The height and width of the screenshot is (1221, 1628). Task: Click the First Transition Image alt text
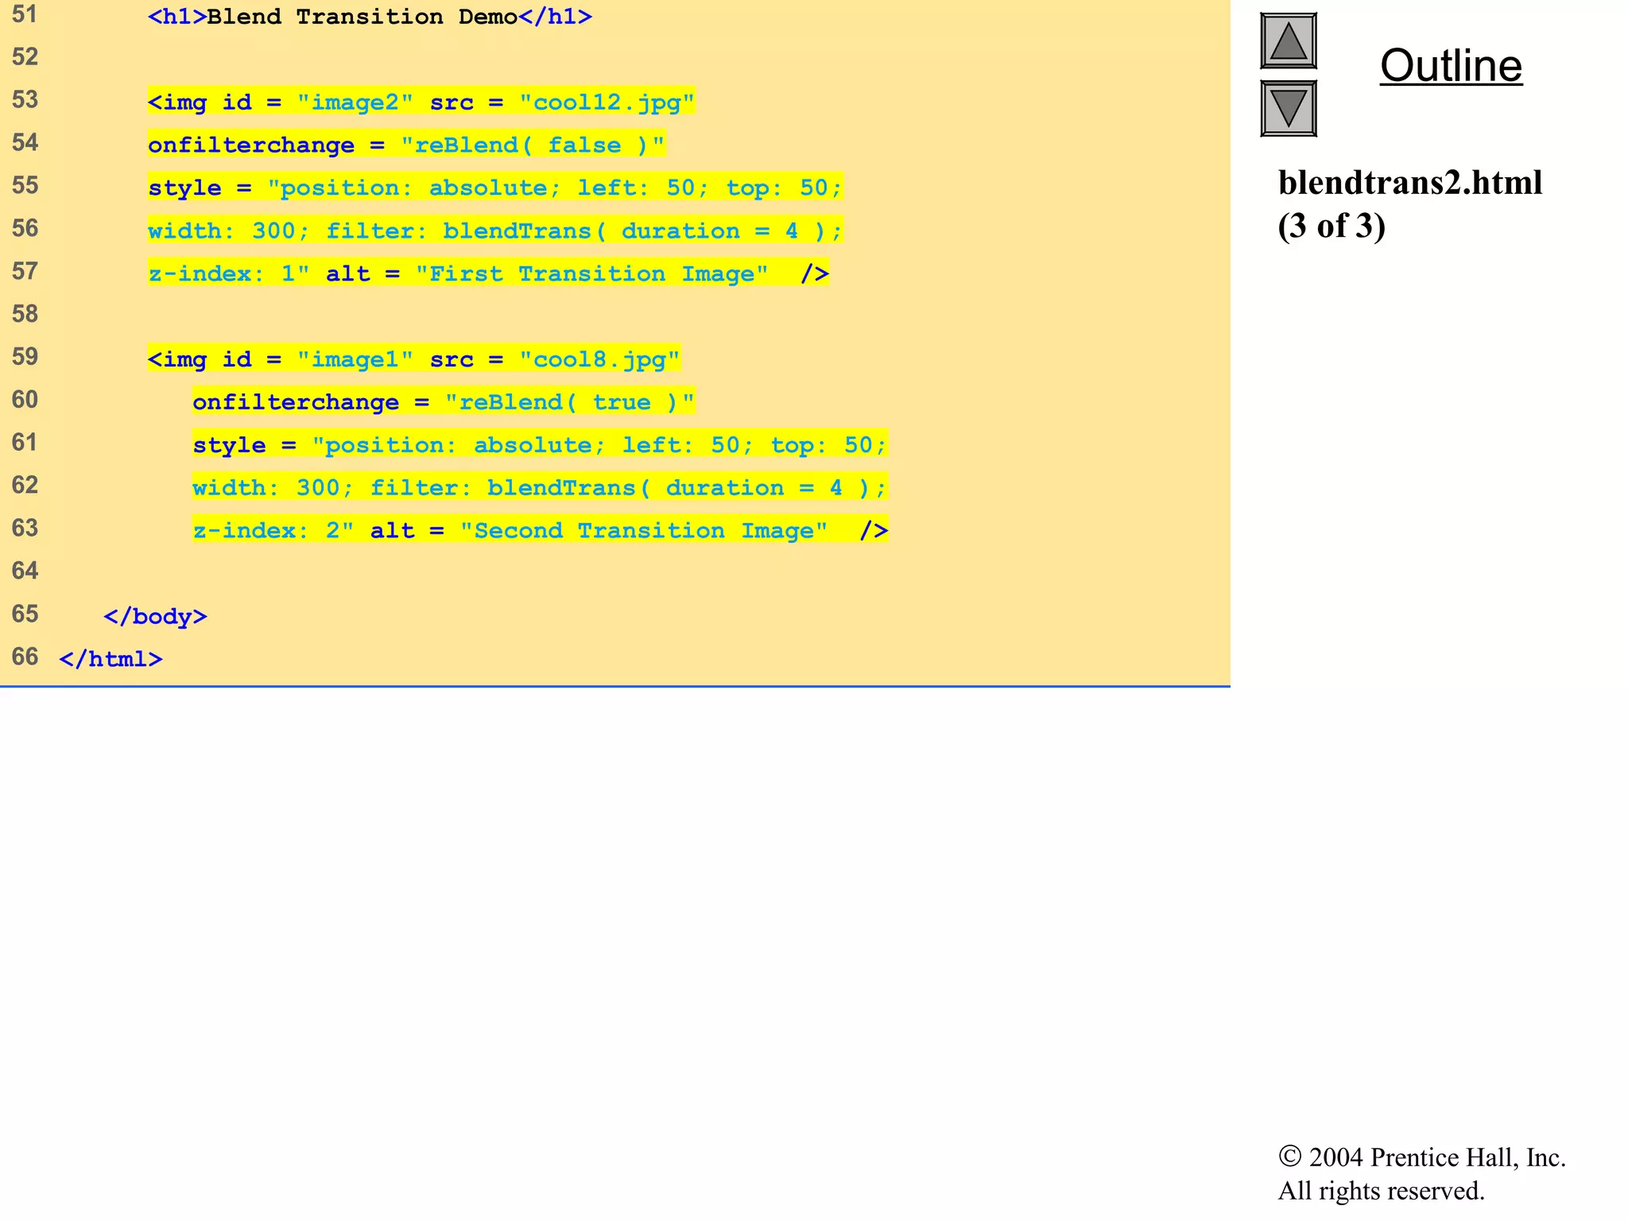[x=592, y=273]
